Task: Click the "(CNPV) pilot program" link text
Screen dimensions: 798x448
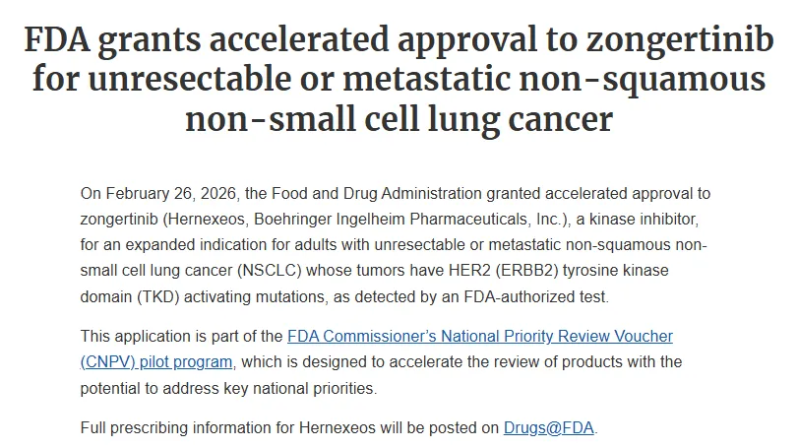Action: click(157, 361)
